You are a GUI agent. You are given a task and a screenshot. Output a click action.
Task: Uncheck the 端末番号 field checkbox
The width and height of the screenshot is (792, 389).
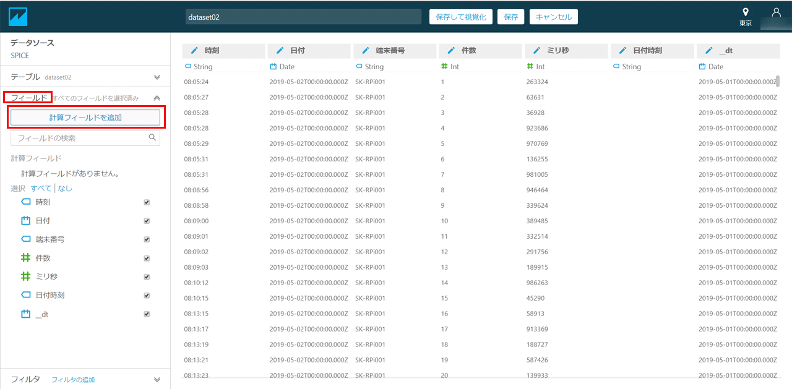(x=147, y=239)
